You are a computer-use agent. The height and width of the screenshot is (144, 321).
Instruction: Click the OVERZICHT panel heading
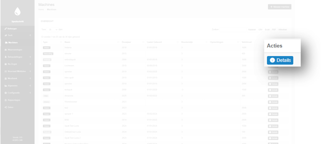(x=47, y=21)
